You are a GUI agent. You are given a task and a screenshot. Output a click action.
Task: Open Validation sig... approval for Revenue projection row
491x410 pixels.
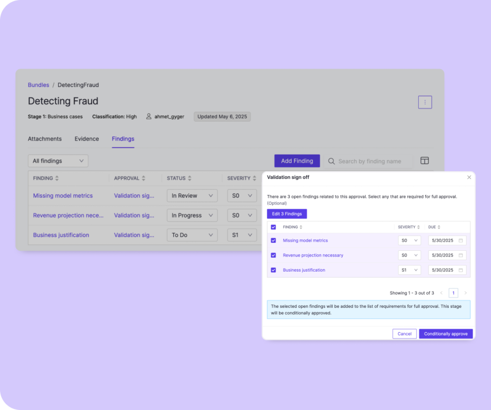click(x=134, y=215)
